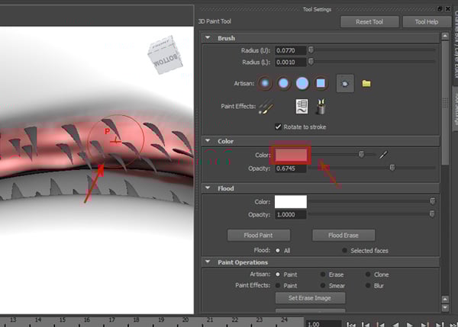Viewport: 458px width, 327px height.
Task: Click the Tool Settings scrollbar down arrow
Action: [x=445, y=308]
